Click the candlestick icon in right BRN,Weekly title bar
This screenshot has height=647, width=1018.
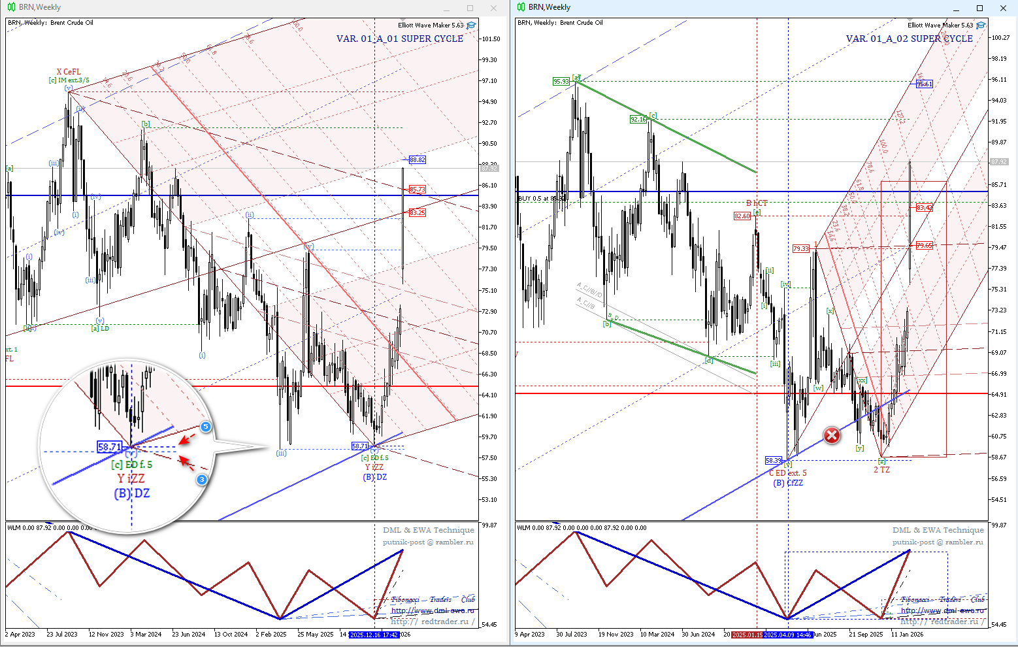[521, 7]
